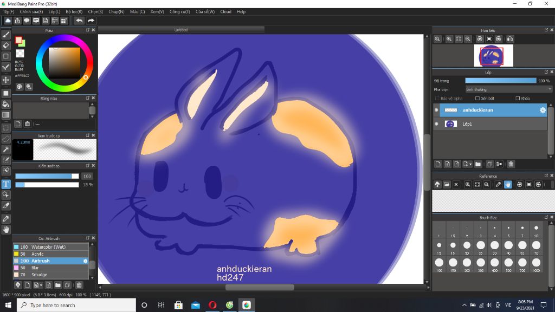The height and width of the screenshot is (312, 555).
Task: Select the Fill rectangle tool
Action: (6, 93)
